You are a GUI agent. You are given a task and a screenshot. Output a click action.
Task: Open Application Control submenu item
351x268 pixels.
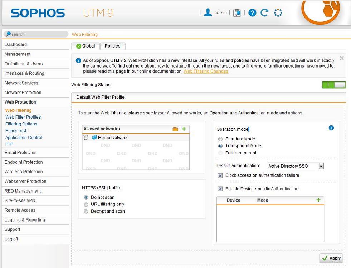pyautogui.click(x=24, y=138)
